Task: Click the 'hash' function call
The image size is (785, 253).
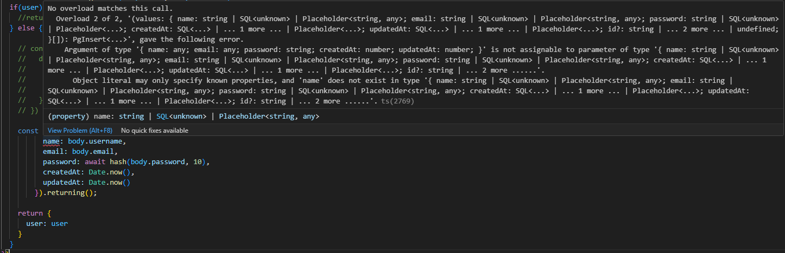Action: tap(118, 162)
